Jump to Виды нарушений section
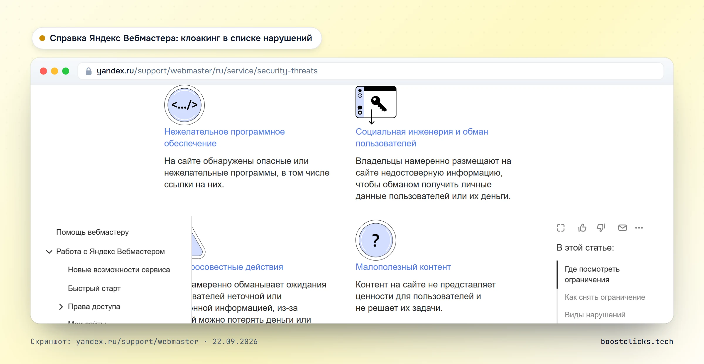The width and height of the screenshot is (704, 364). (595, 315)
